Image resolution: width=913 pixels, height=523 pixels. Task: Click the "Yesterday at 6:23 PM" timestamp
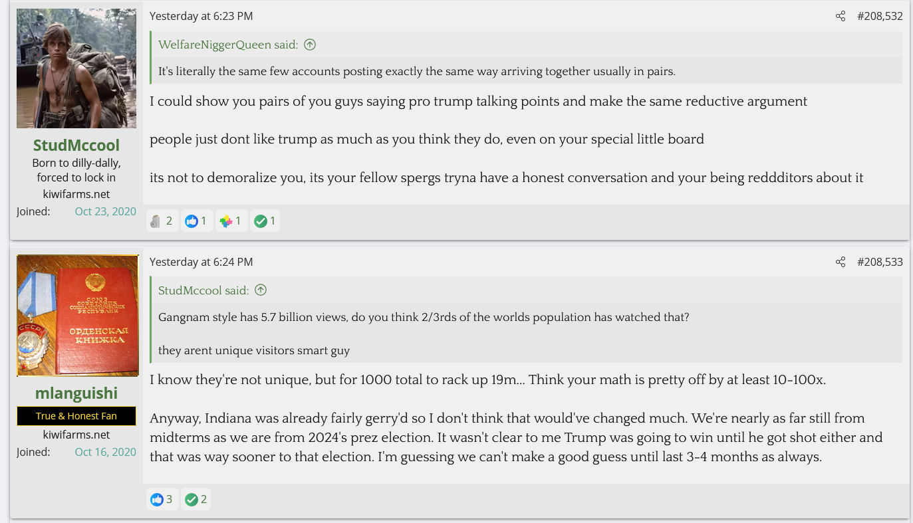click(x=201, y=16)
